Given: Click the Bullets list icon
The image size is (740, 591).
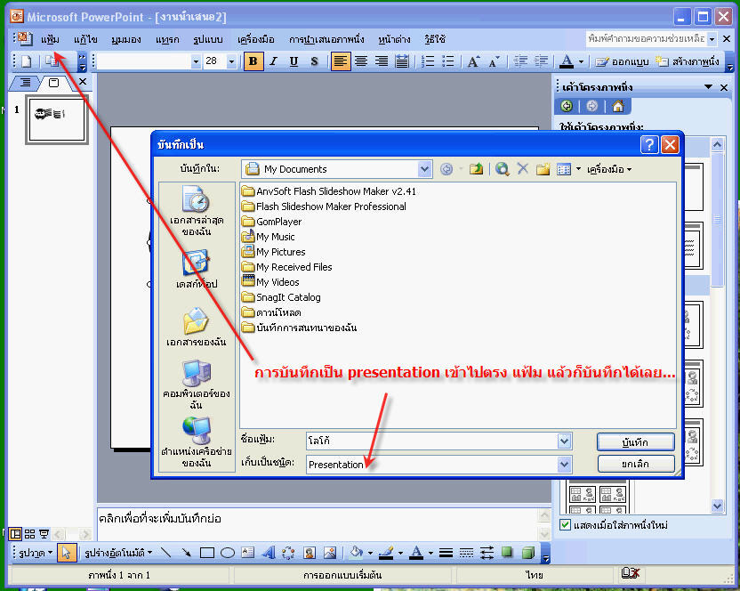Looking at the screenshot, I should pos(448,61).
